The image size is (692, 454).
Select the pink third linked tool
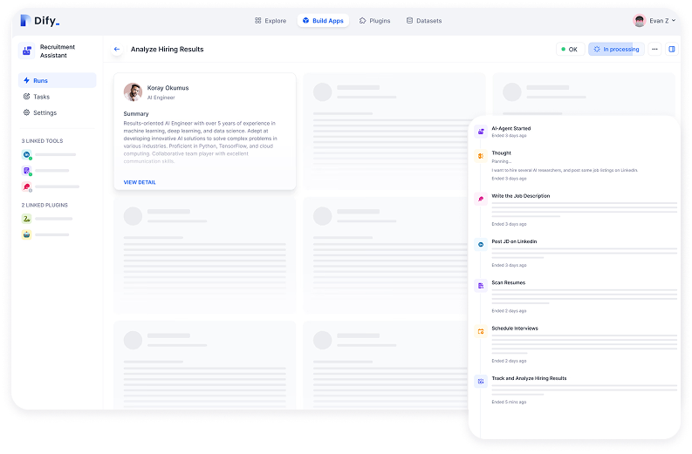(x=26, y=186)
